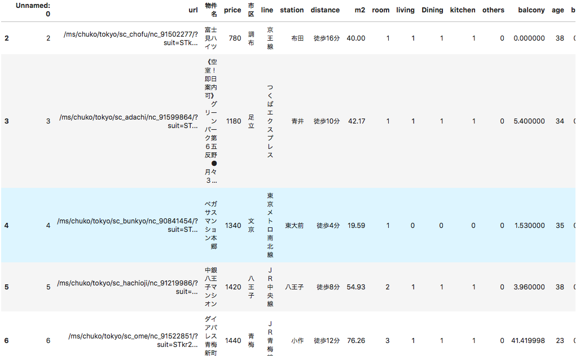Click bold row index 3
This screenshot has height=356, width=580.
coord(7,121)
